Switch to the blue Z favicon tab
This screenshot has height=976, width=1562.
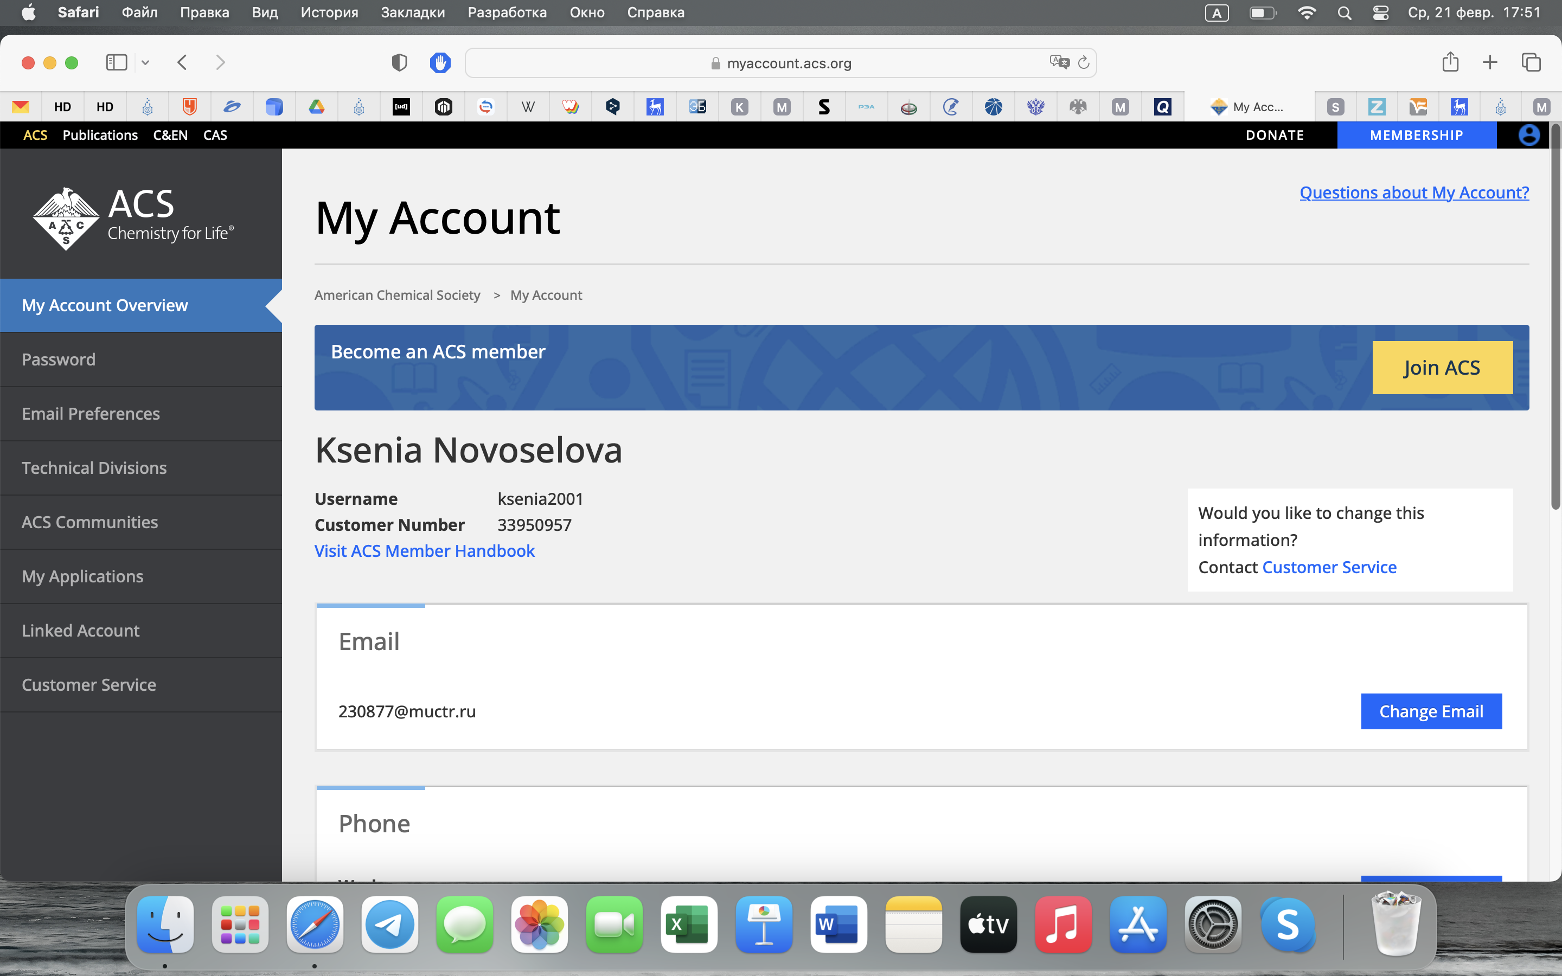pos(1376,106)
